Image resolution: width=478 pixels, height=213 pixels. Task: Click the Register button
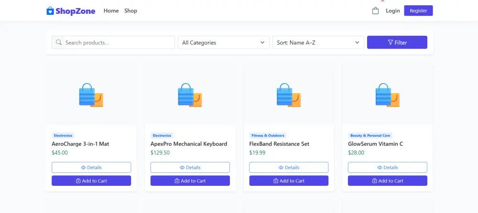pos(418,11)
